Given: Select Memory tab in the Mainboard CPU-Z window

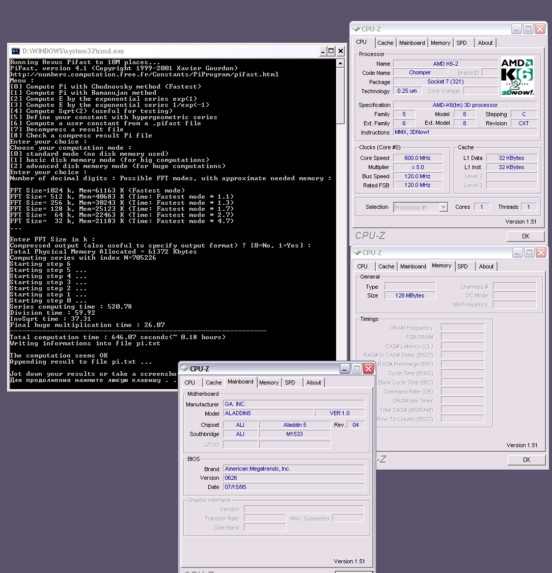Looking at the screenshot, I should pos(269,383).
